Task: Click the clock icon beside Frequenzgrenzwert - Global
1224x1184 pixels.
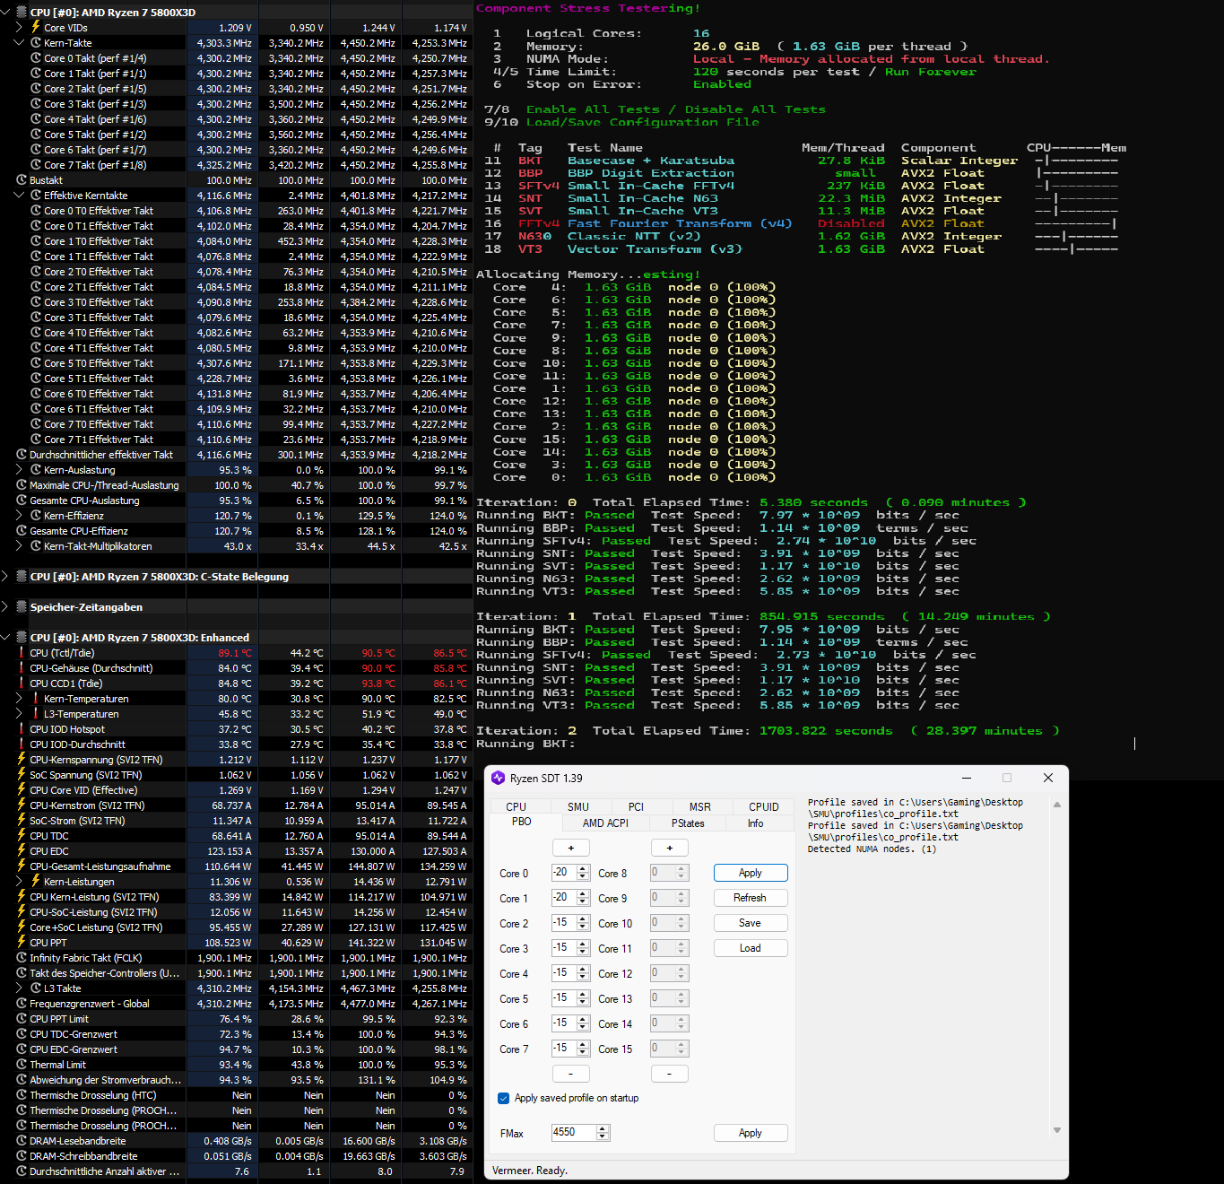Action: click(x=22, y=1003)
